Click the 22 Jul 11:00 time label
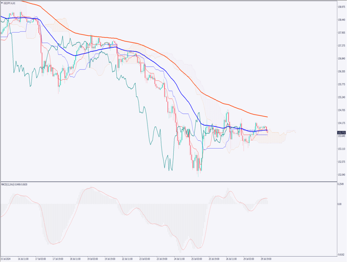Viewport: 347px width, 262px height. click(127, 258)
